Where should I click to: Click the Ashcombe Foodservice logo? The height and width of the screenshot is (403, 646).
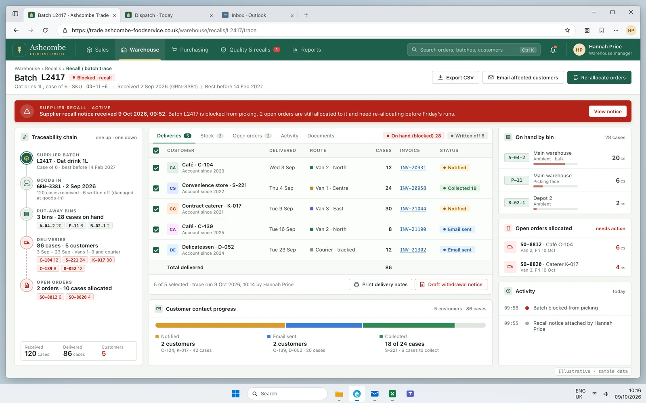(x=40, y=50)
